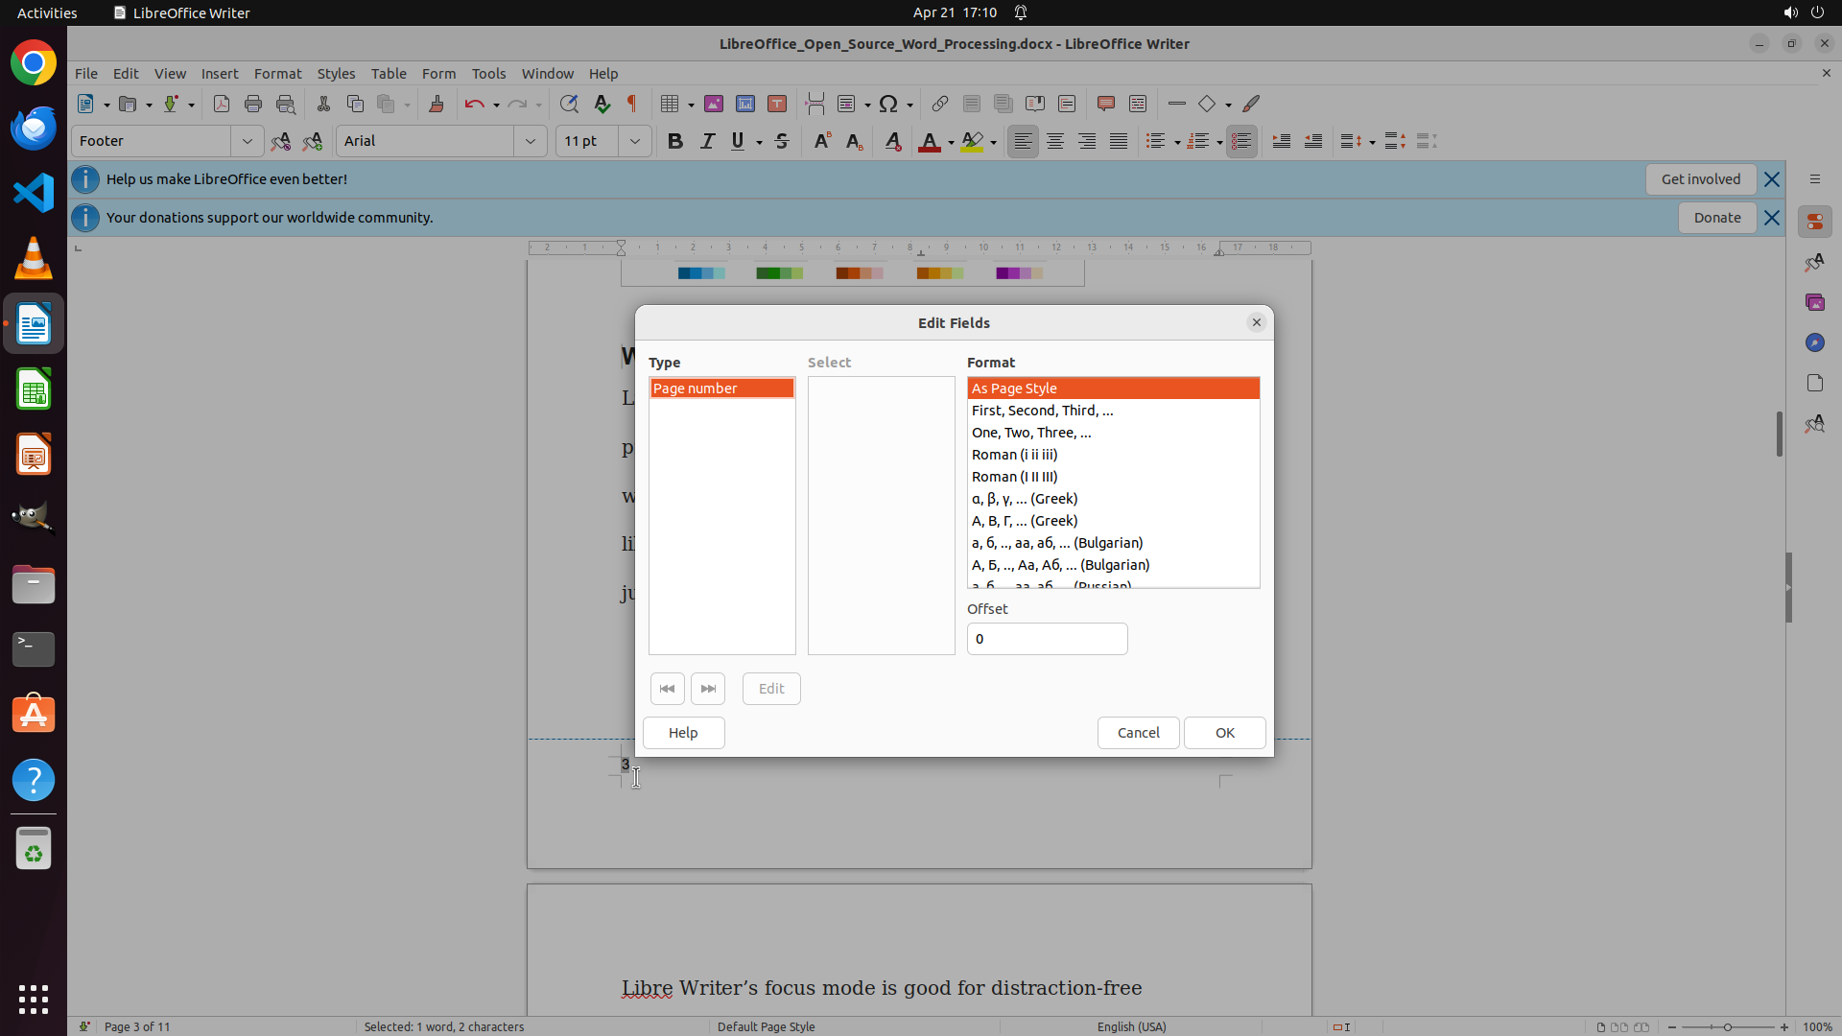1842x1036 pixels.
Task: Click the previous field arrow button
Action: (667, 689)
